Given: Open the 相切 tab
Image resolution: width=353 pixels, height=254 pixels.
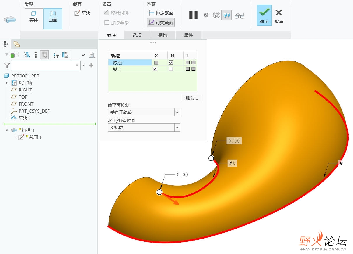Looking at the screenshot, I should coord(162,35).
